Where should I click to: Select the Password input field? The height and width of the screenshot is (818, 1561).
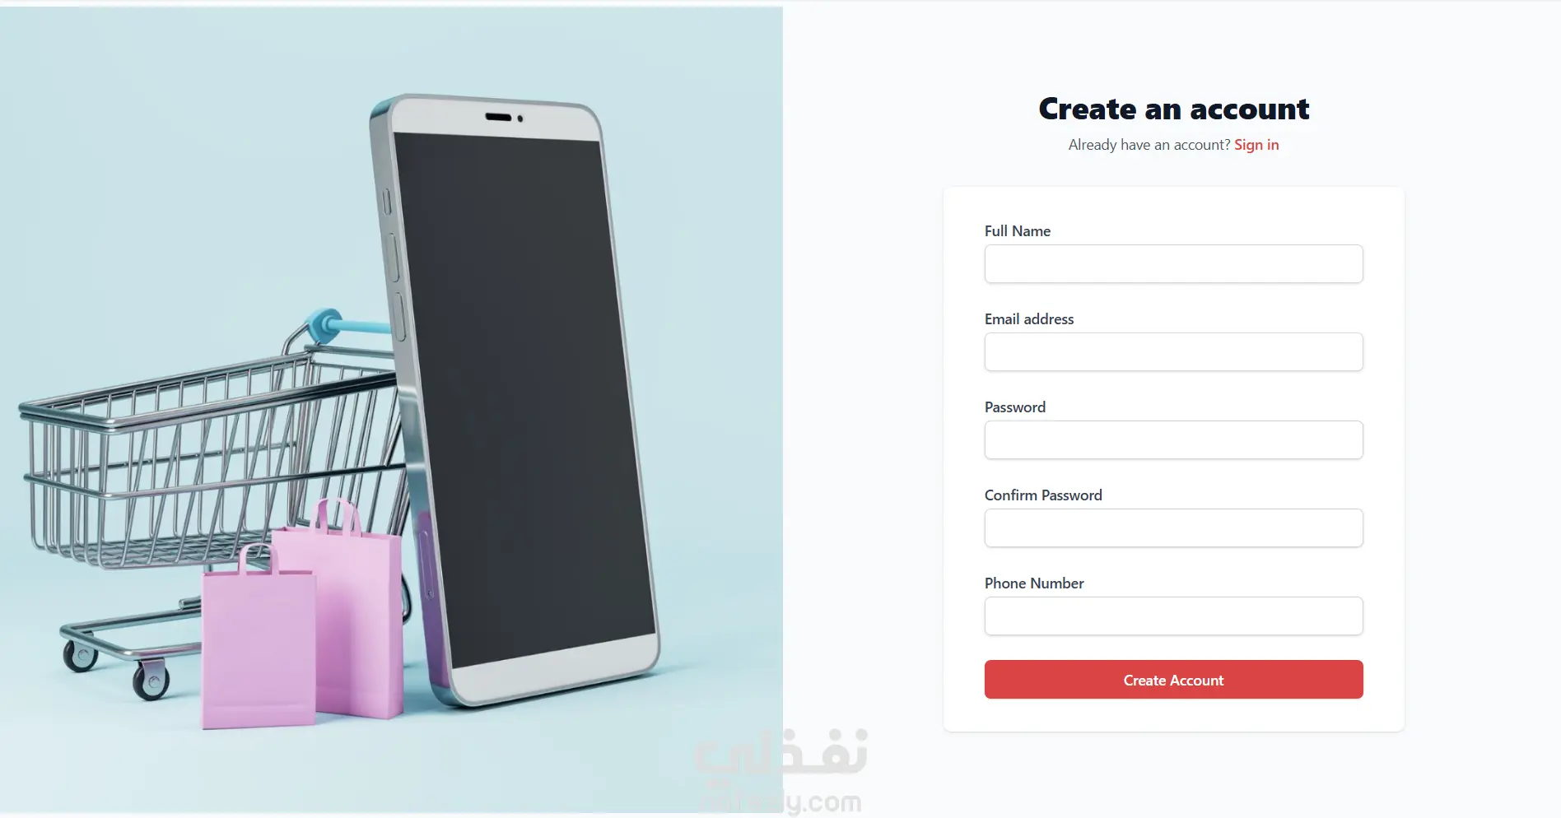point(1173,440)
